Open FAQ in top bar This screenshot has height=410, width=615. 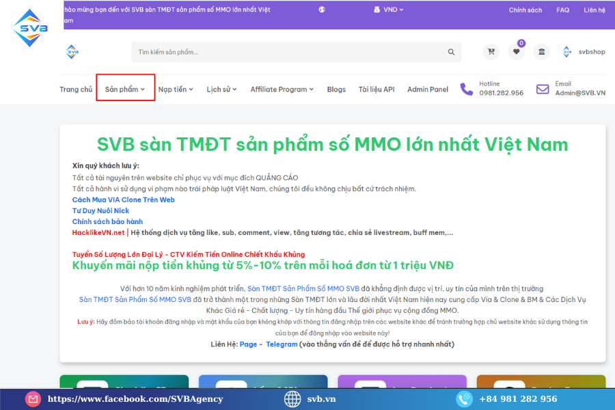563,10
